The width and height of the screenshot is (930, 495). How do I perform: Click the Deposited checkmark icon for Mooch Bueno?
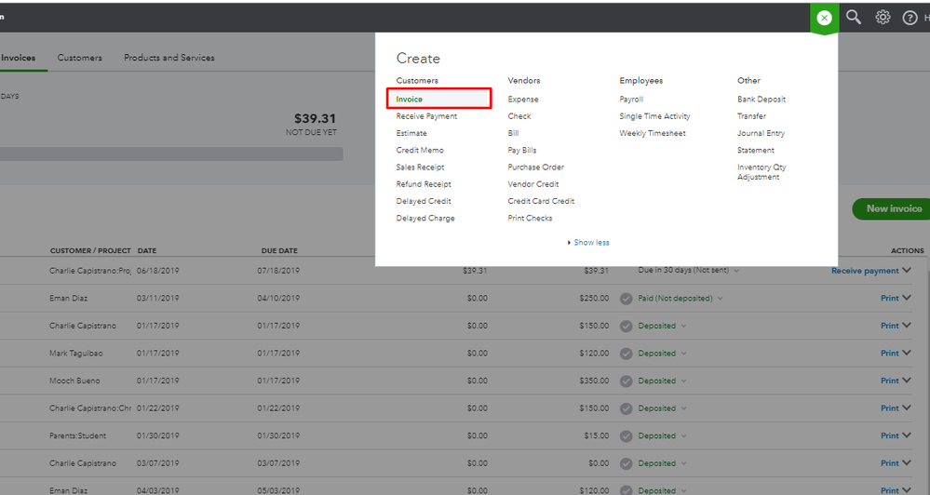(x=627, y=381)
